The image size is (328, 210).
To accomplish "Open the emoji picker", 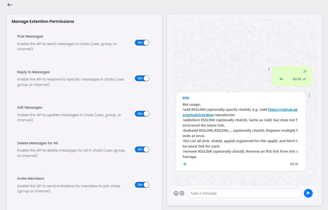I will pyautogui.click(x=176, y=193).
